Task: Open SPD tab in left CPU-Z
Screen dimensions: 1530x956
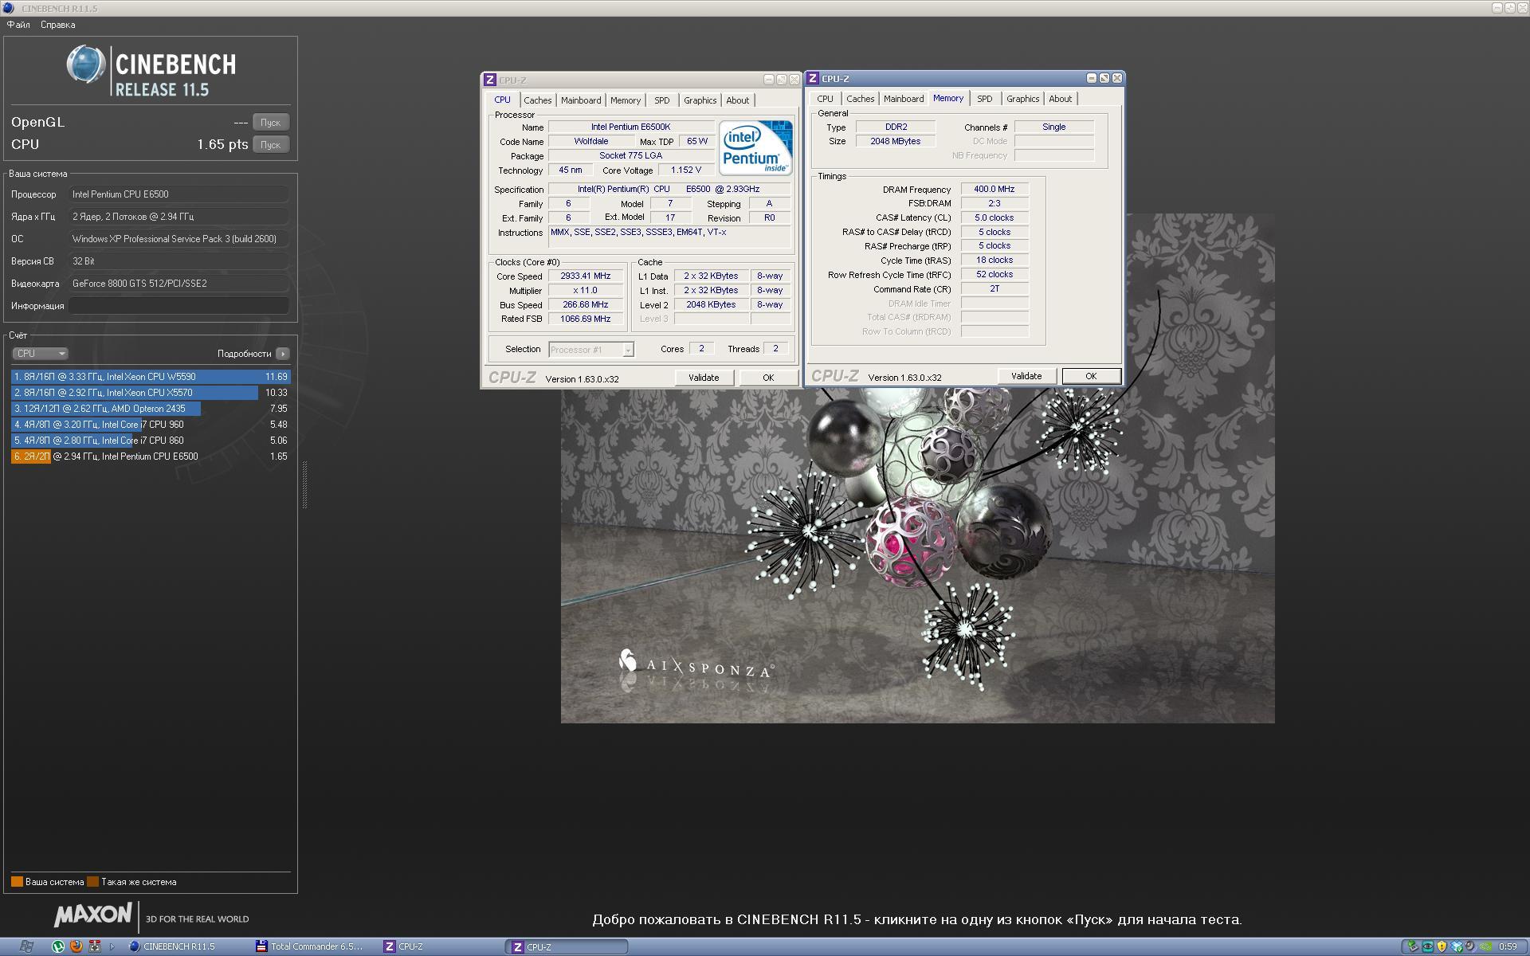Action: (x=662, y=100)
